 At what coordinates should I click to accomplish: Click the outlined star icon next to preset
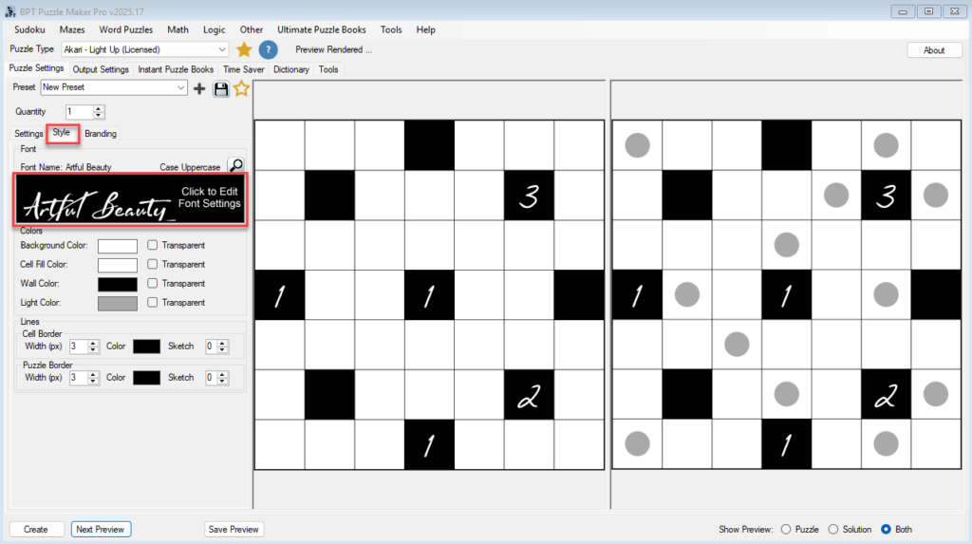coord(241,88)
